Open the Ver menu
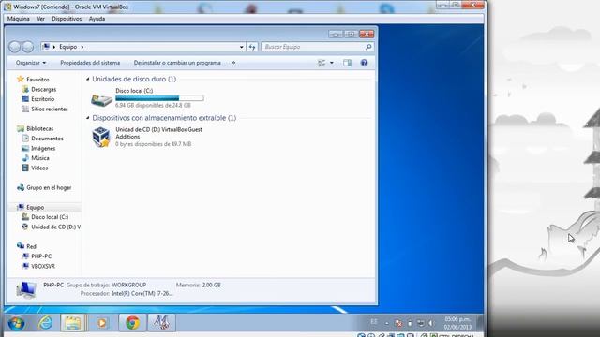 coord(41,19)
